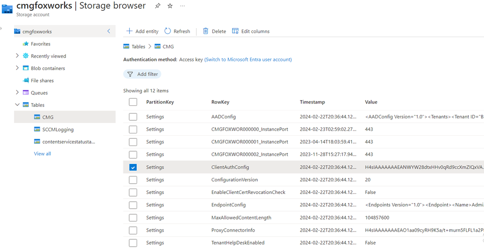Click the Tables breadcrumb link

coord(138,46)
